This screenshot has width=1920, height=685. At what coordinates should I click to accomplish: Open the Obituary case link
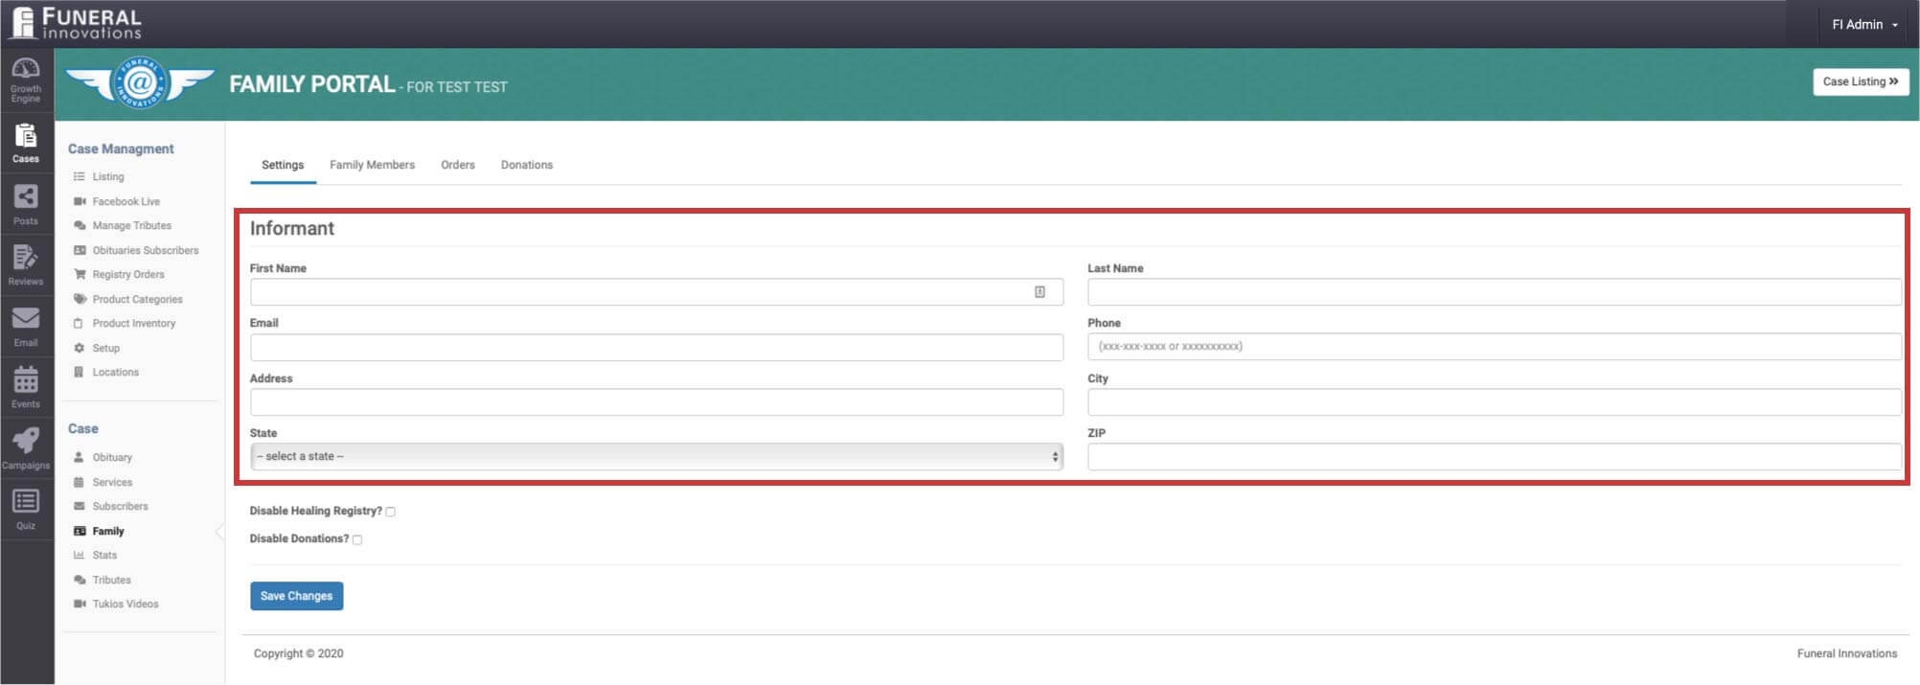pos(112,458)
